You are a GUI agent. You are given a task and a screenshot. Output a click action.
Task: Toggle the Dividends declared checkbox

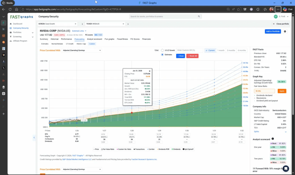point(255,95)
